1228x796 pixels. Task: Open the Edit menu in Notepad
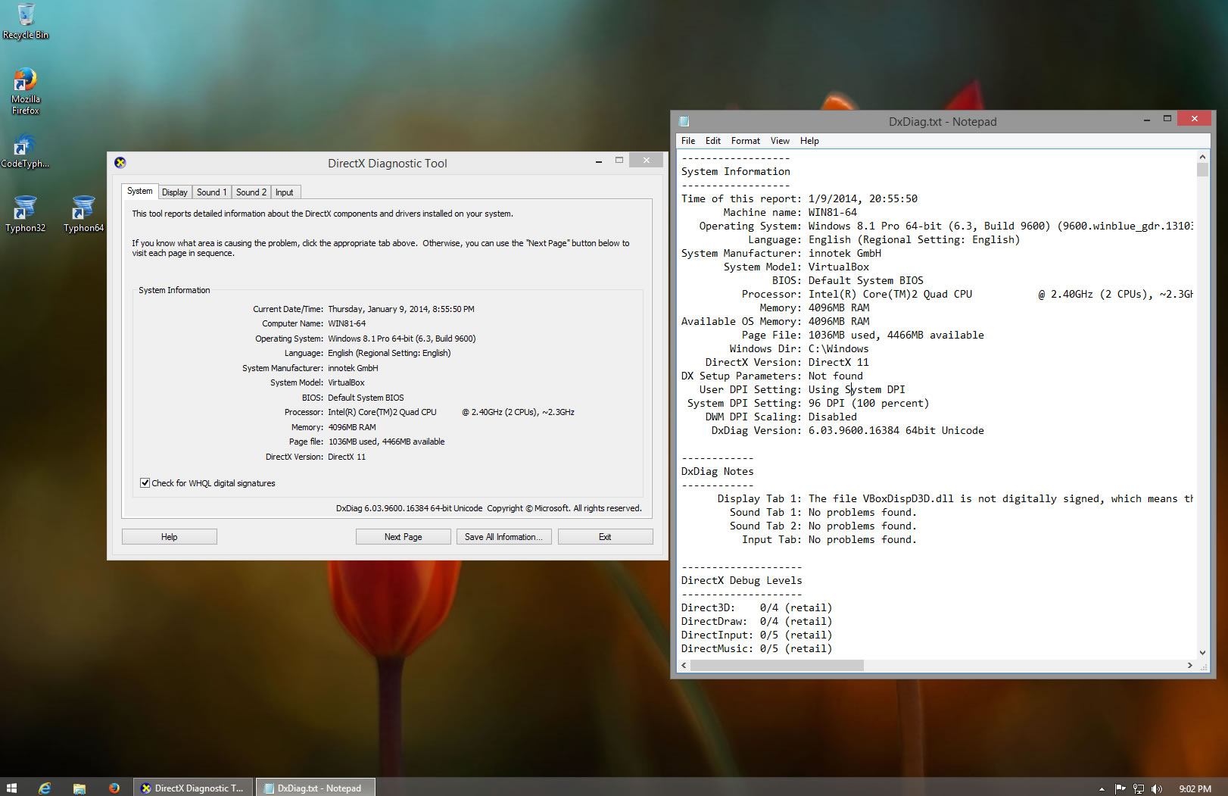(712, 141)
